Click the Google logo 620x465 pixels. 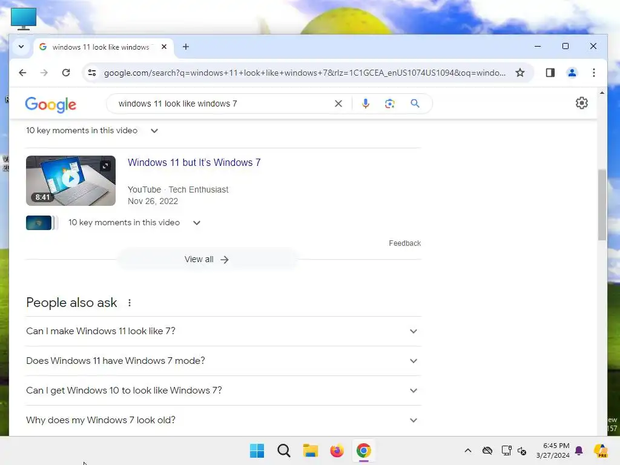coord(51,104)
